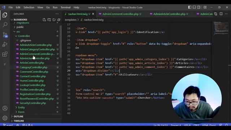Refresh the Explorer file tree
The width and height of the screenshot is (231, 130).
54,20
